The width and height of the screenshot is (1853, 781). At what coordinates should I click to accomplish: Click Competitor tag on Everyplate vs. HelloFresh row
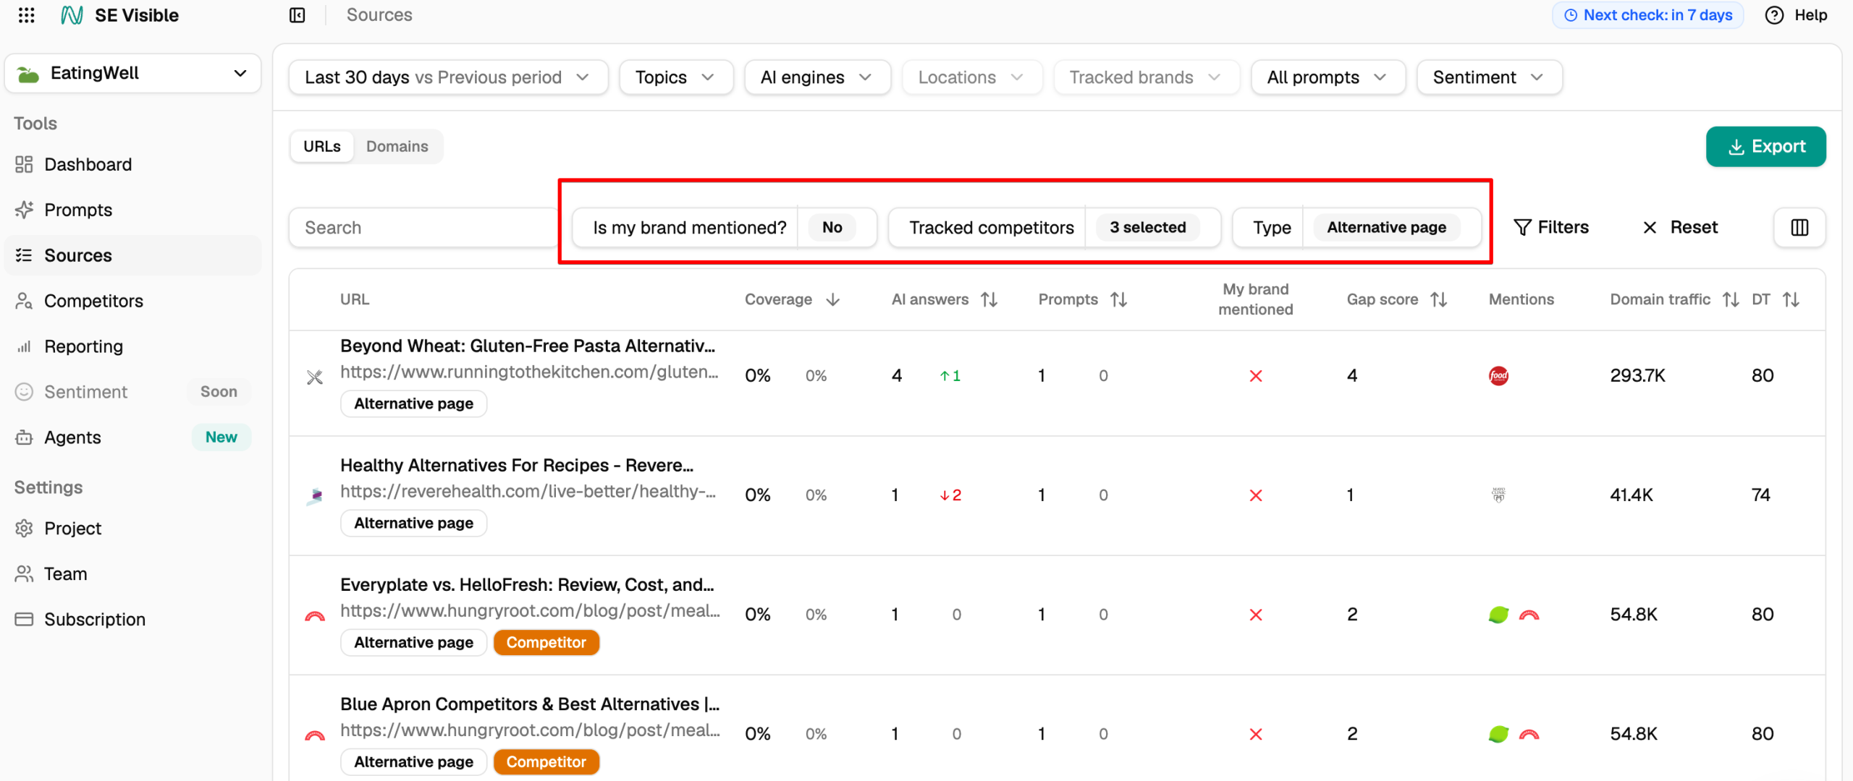coord(546,642)
